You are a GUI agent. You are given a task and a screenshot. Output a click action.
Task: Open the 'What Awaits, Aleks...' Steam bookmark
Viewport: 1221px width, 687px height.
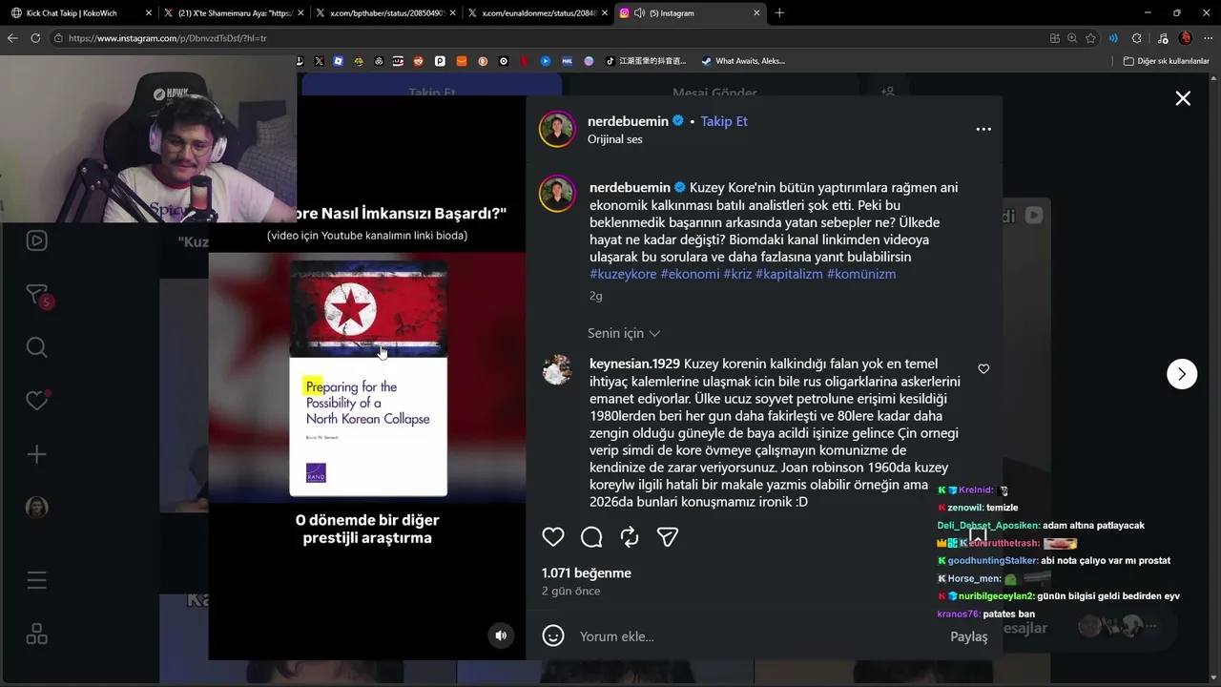point(743,61)
